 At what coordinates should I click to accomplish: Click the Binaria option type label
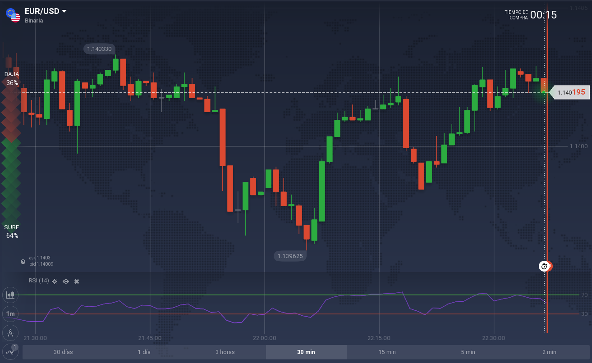tap(34, 21)
